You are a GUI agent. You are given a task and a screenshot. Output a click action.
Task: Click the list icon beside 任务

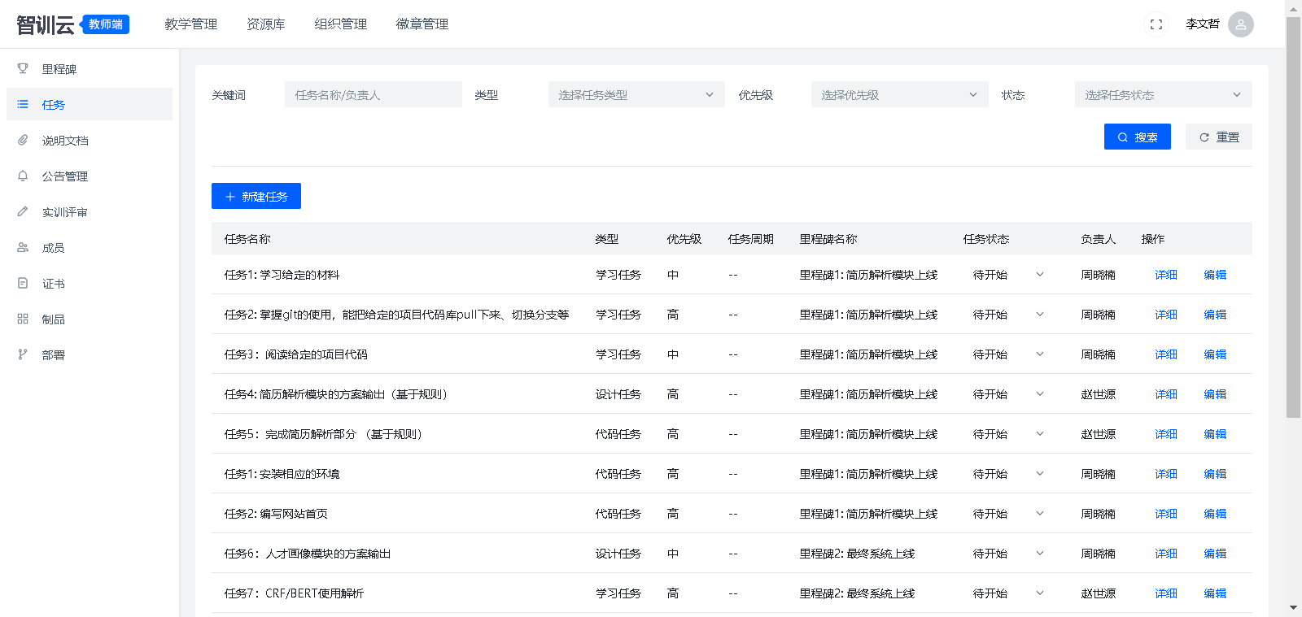click(x=23, y=105)
